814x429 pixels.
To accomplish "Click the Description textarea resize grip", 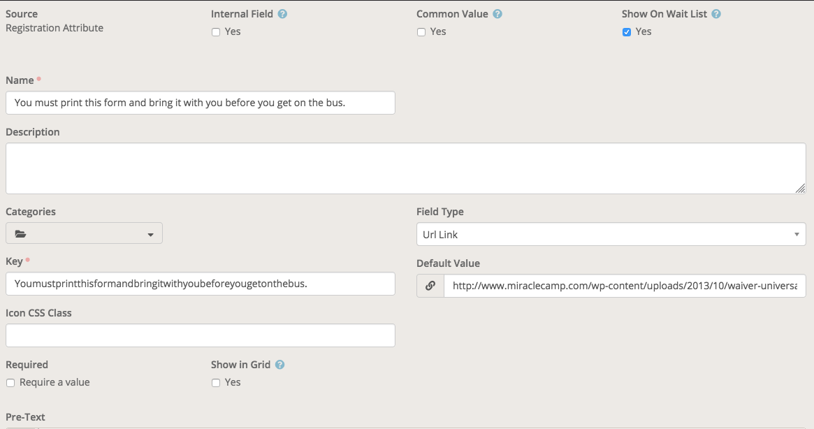I will [x=801, y=187].
